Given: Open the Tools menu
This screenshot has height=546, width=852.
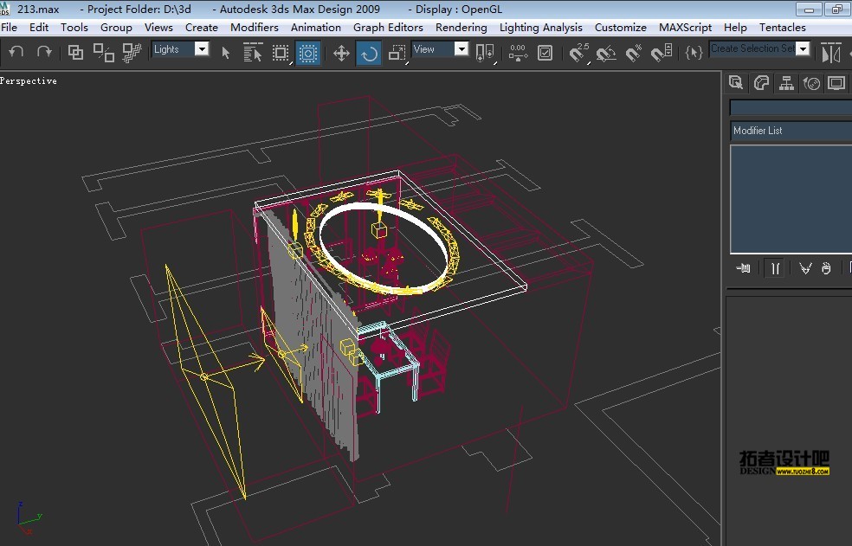Looking at the screenshot, I should point(74,27).
